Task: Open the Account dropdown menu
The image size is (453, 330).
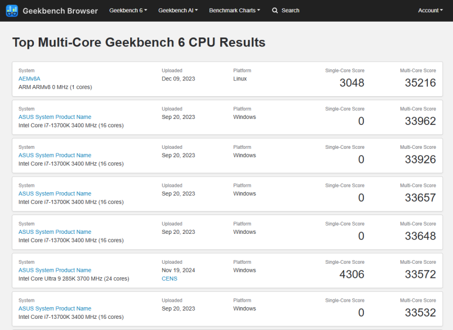Action: [x=430, y=11]
